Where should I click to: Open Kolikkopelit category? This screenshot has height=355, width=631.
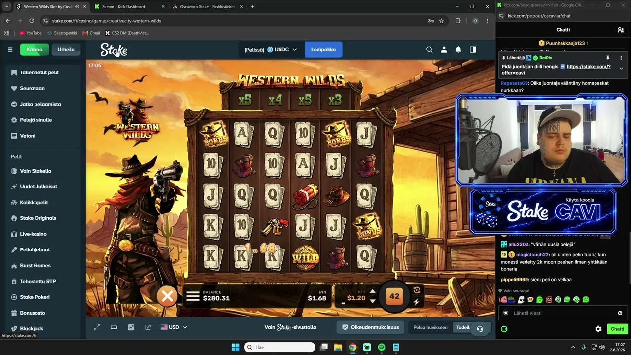(x=43, y=202)
